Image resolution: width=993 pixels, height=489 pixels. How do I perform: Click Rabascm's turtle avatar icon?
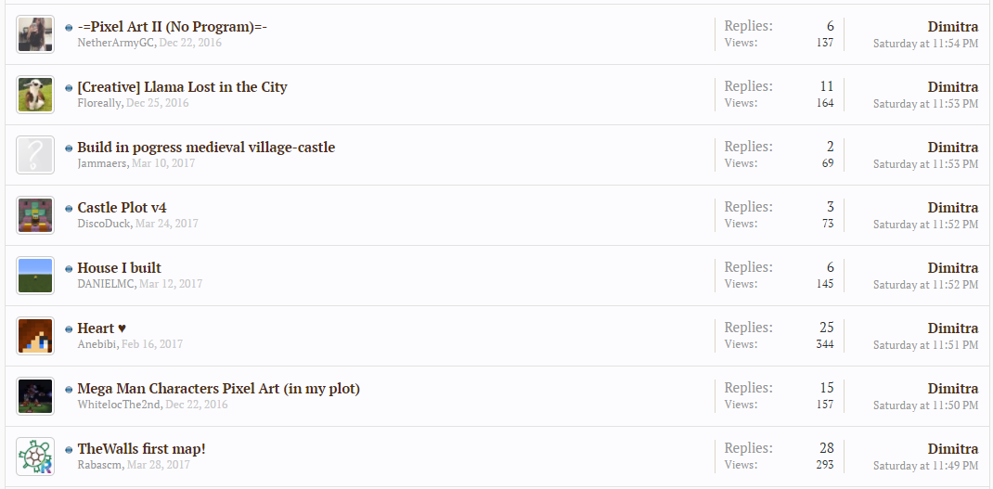tap(35, 457)
